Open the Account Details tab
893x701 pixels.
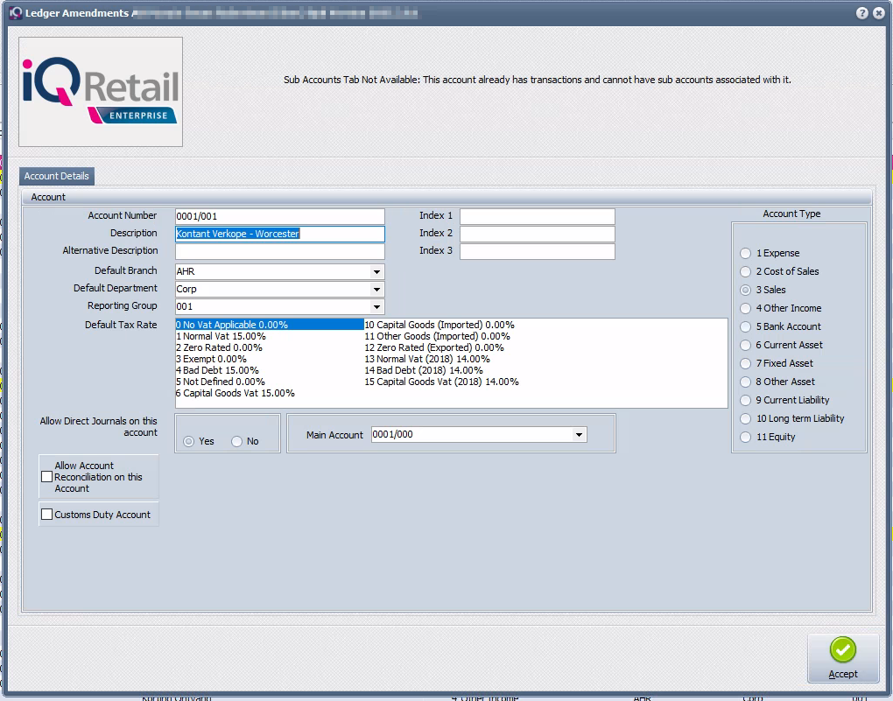click(56, 176)
